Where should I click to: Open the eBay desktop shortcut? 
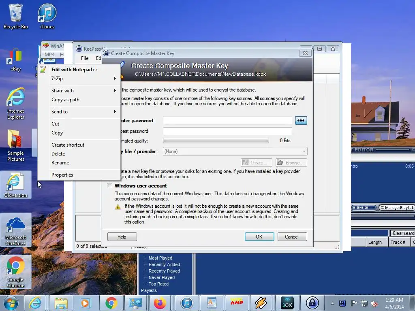click(15, 60)
